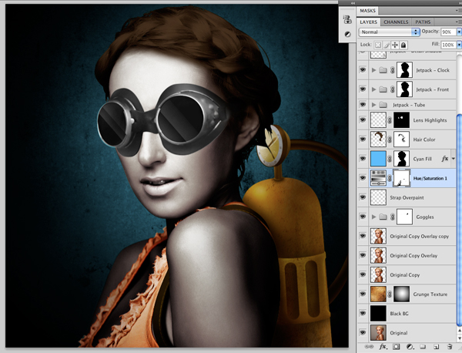The image size is (462, 353).
Task: Create a new group with the folder icon
Action: point(423,347)
